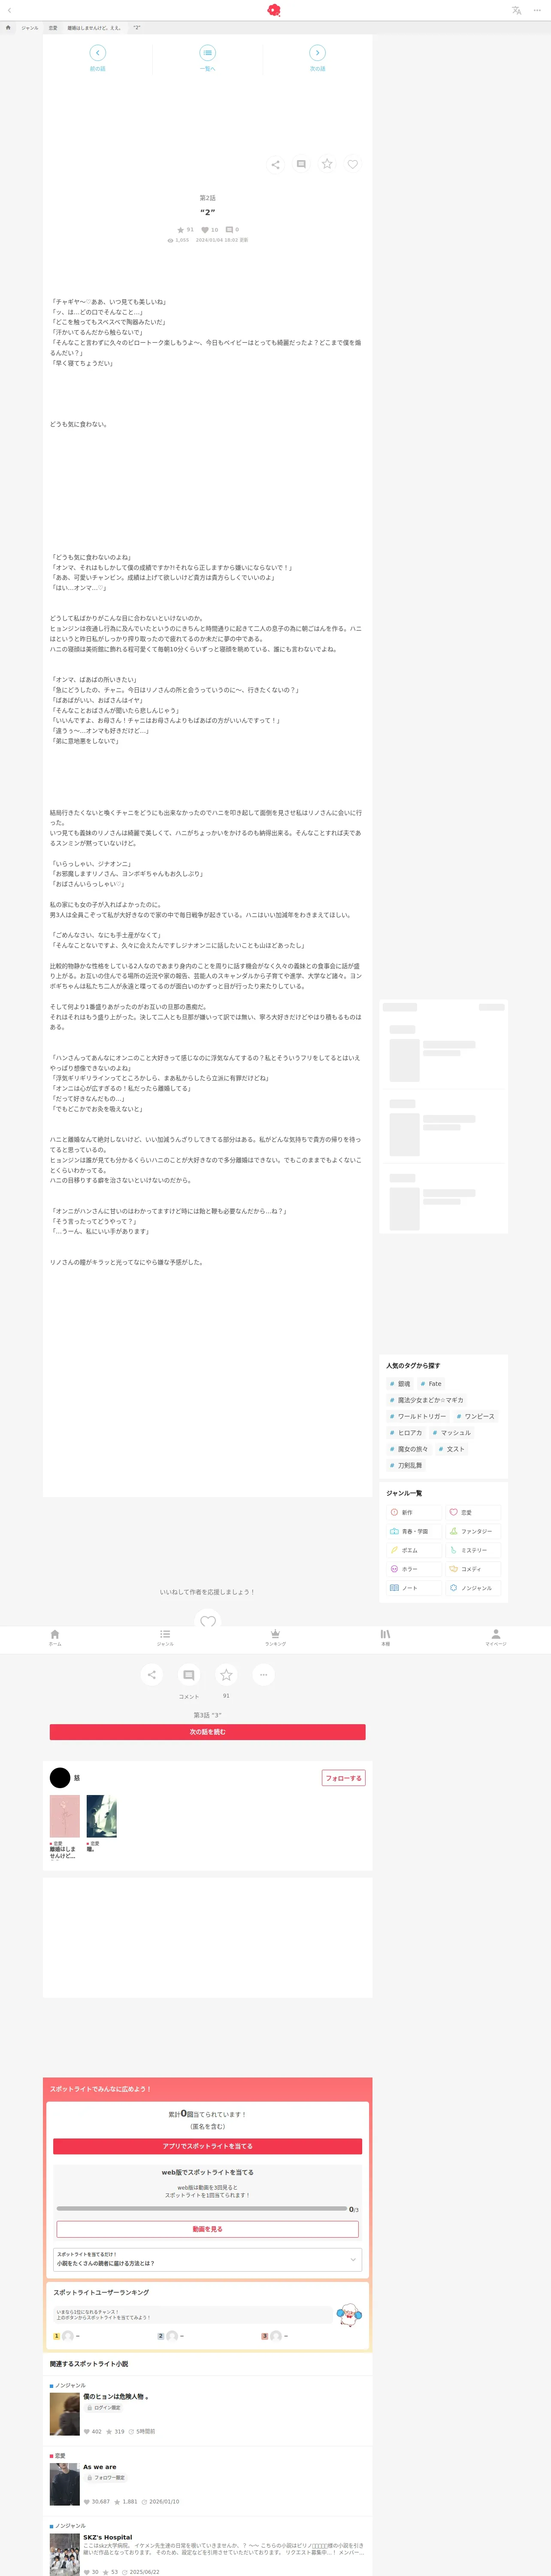The image size is (551, 2576).
Task: Open 本棚 in the bottom nav bar
Action: (385, 1637)
